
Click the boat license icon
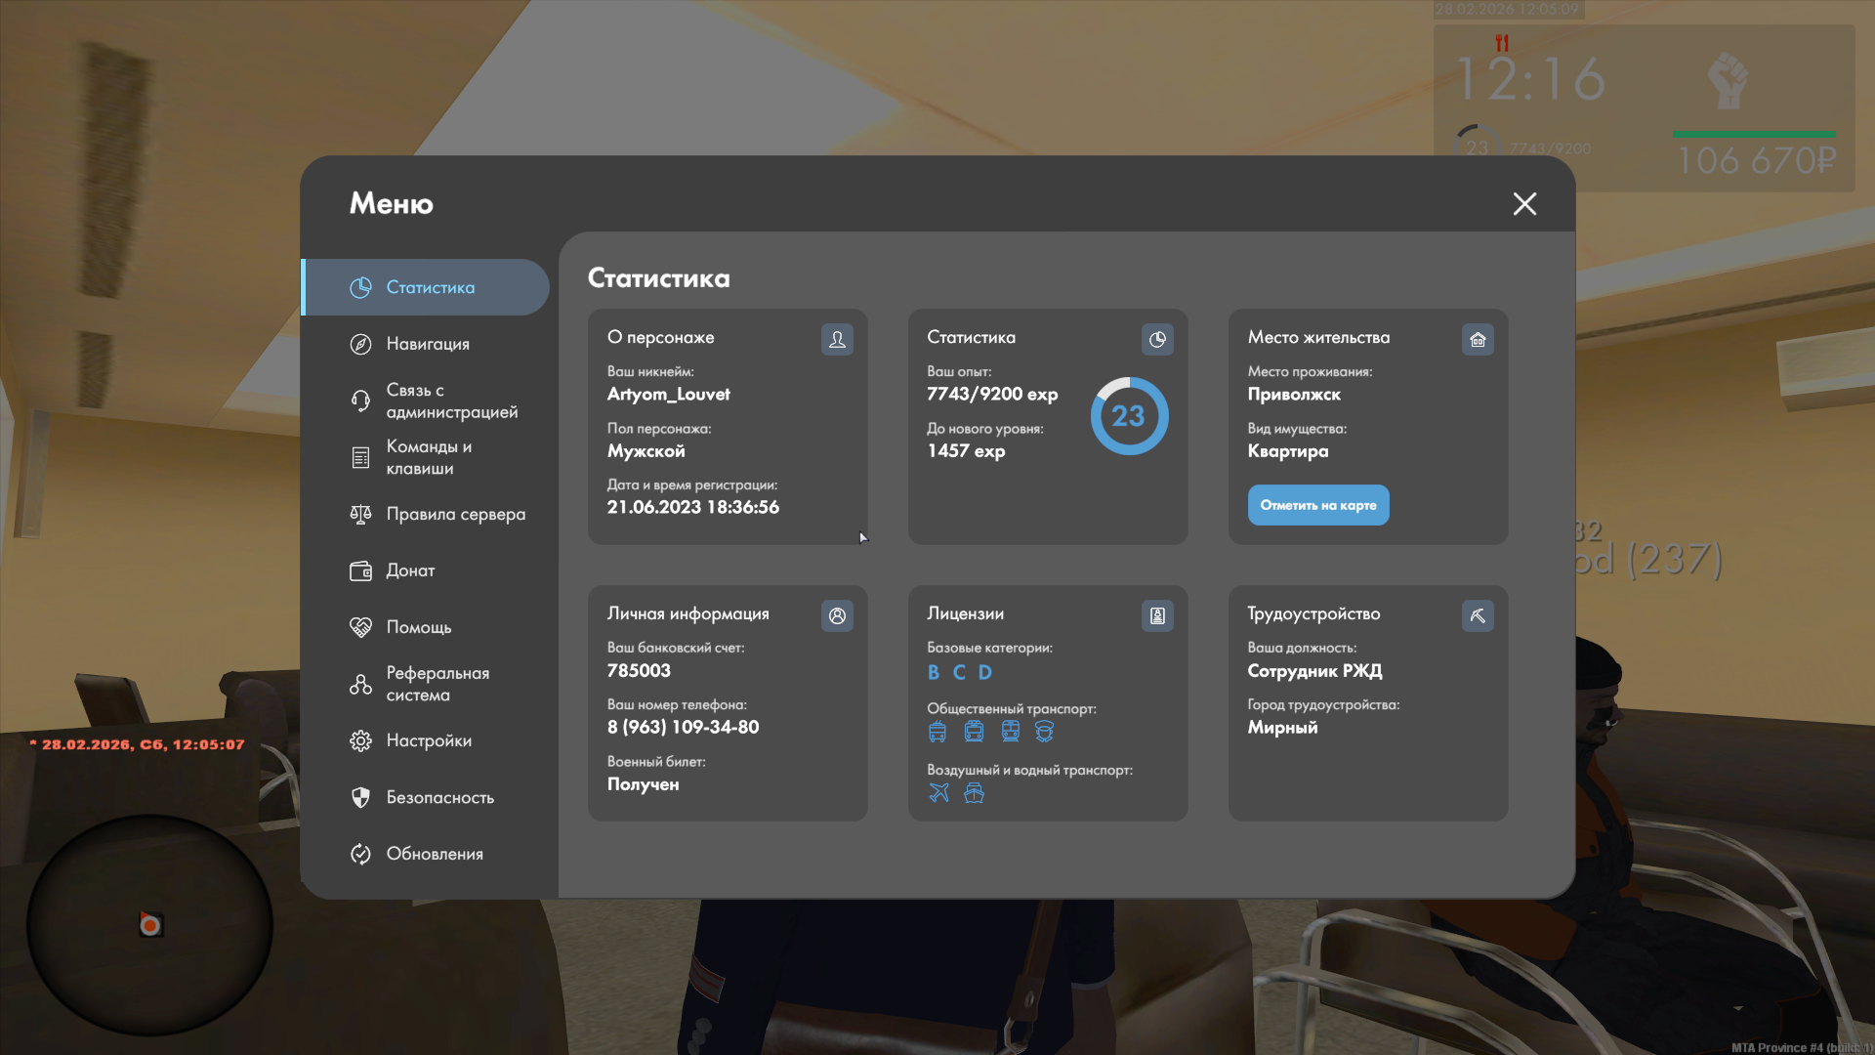[x=974, y=792]
